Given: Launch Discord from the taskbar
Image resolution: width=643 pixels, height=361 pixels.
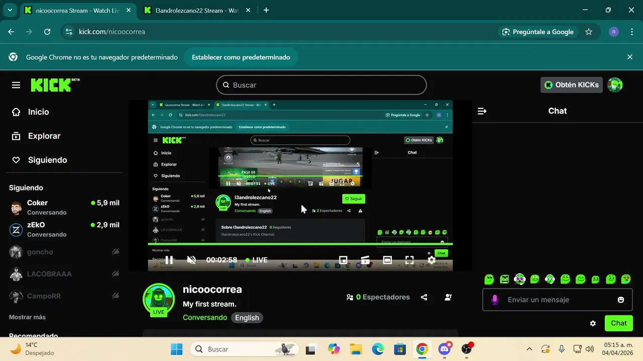Looking at the screenshot, I should tap(444, 349).
